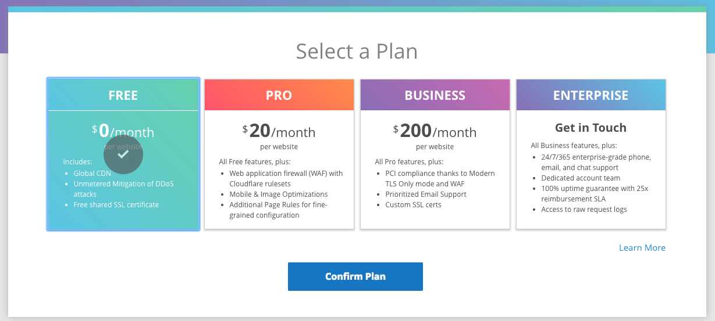Choose the ENTERPRISE plan header
The width and height of the screenshot is (715, 321).
click(591, 95)
